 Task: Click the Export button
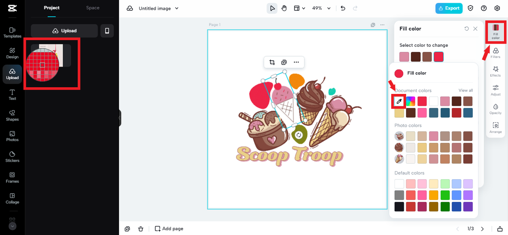[x=449, y=8]
